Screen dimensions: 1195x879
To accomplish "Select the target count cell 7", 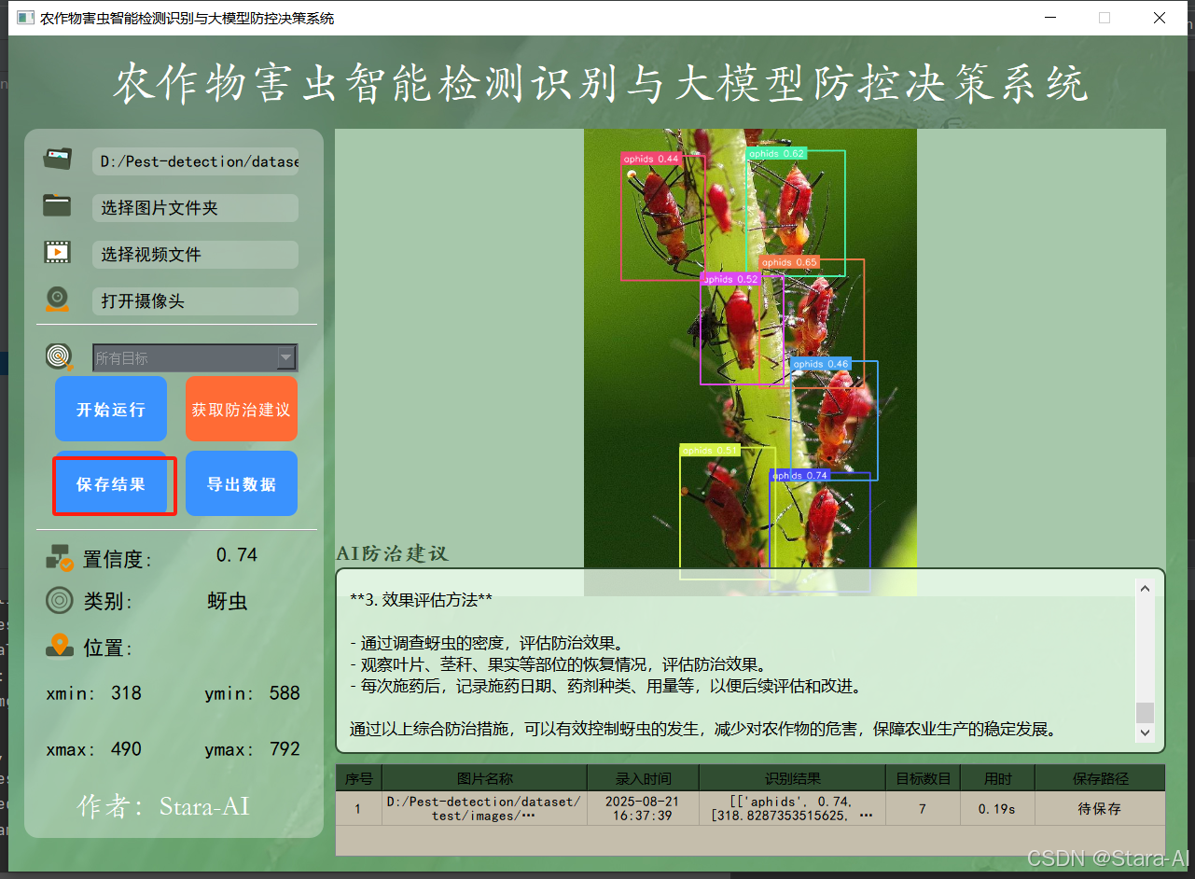I will coord(924,808).
